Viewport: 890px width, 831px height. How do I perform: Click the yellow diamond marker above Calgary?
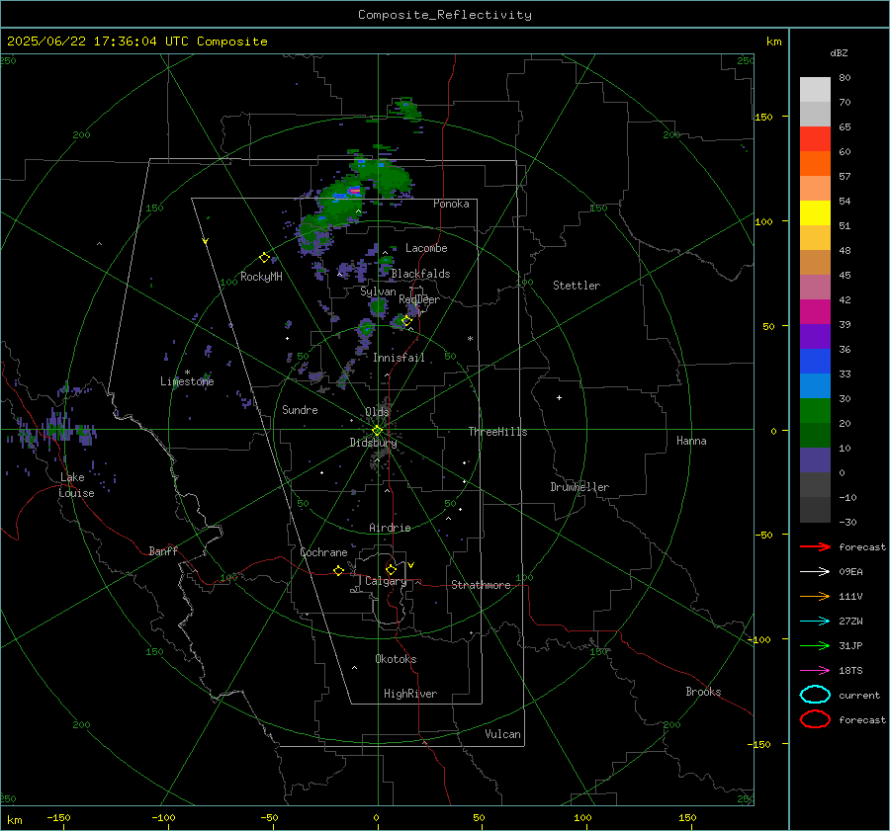391,569
